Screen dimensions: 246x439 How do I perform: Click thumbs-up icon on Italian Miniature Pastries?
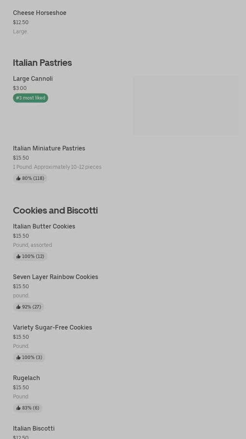click(18, 178)
